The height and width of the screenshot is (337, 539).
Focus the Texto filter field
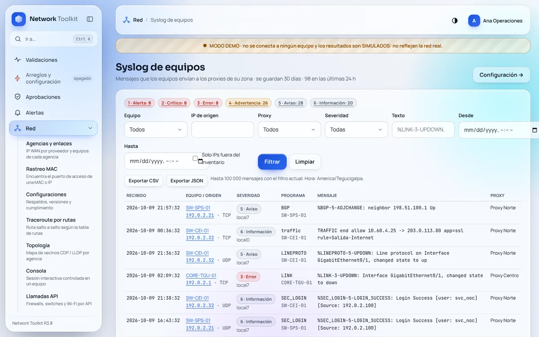(423, 129)
